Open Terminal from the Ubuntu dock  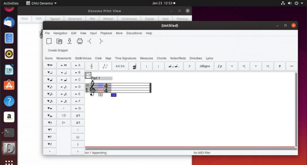pyautogui.click(x=9, y=133)
